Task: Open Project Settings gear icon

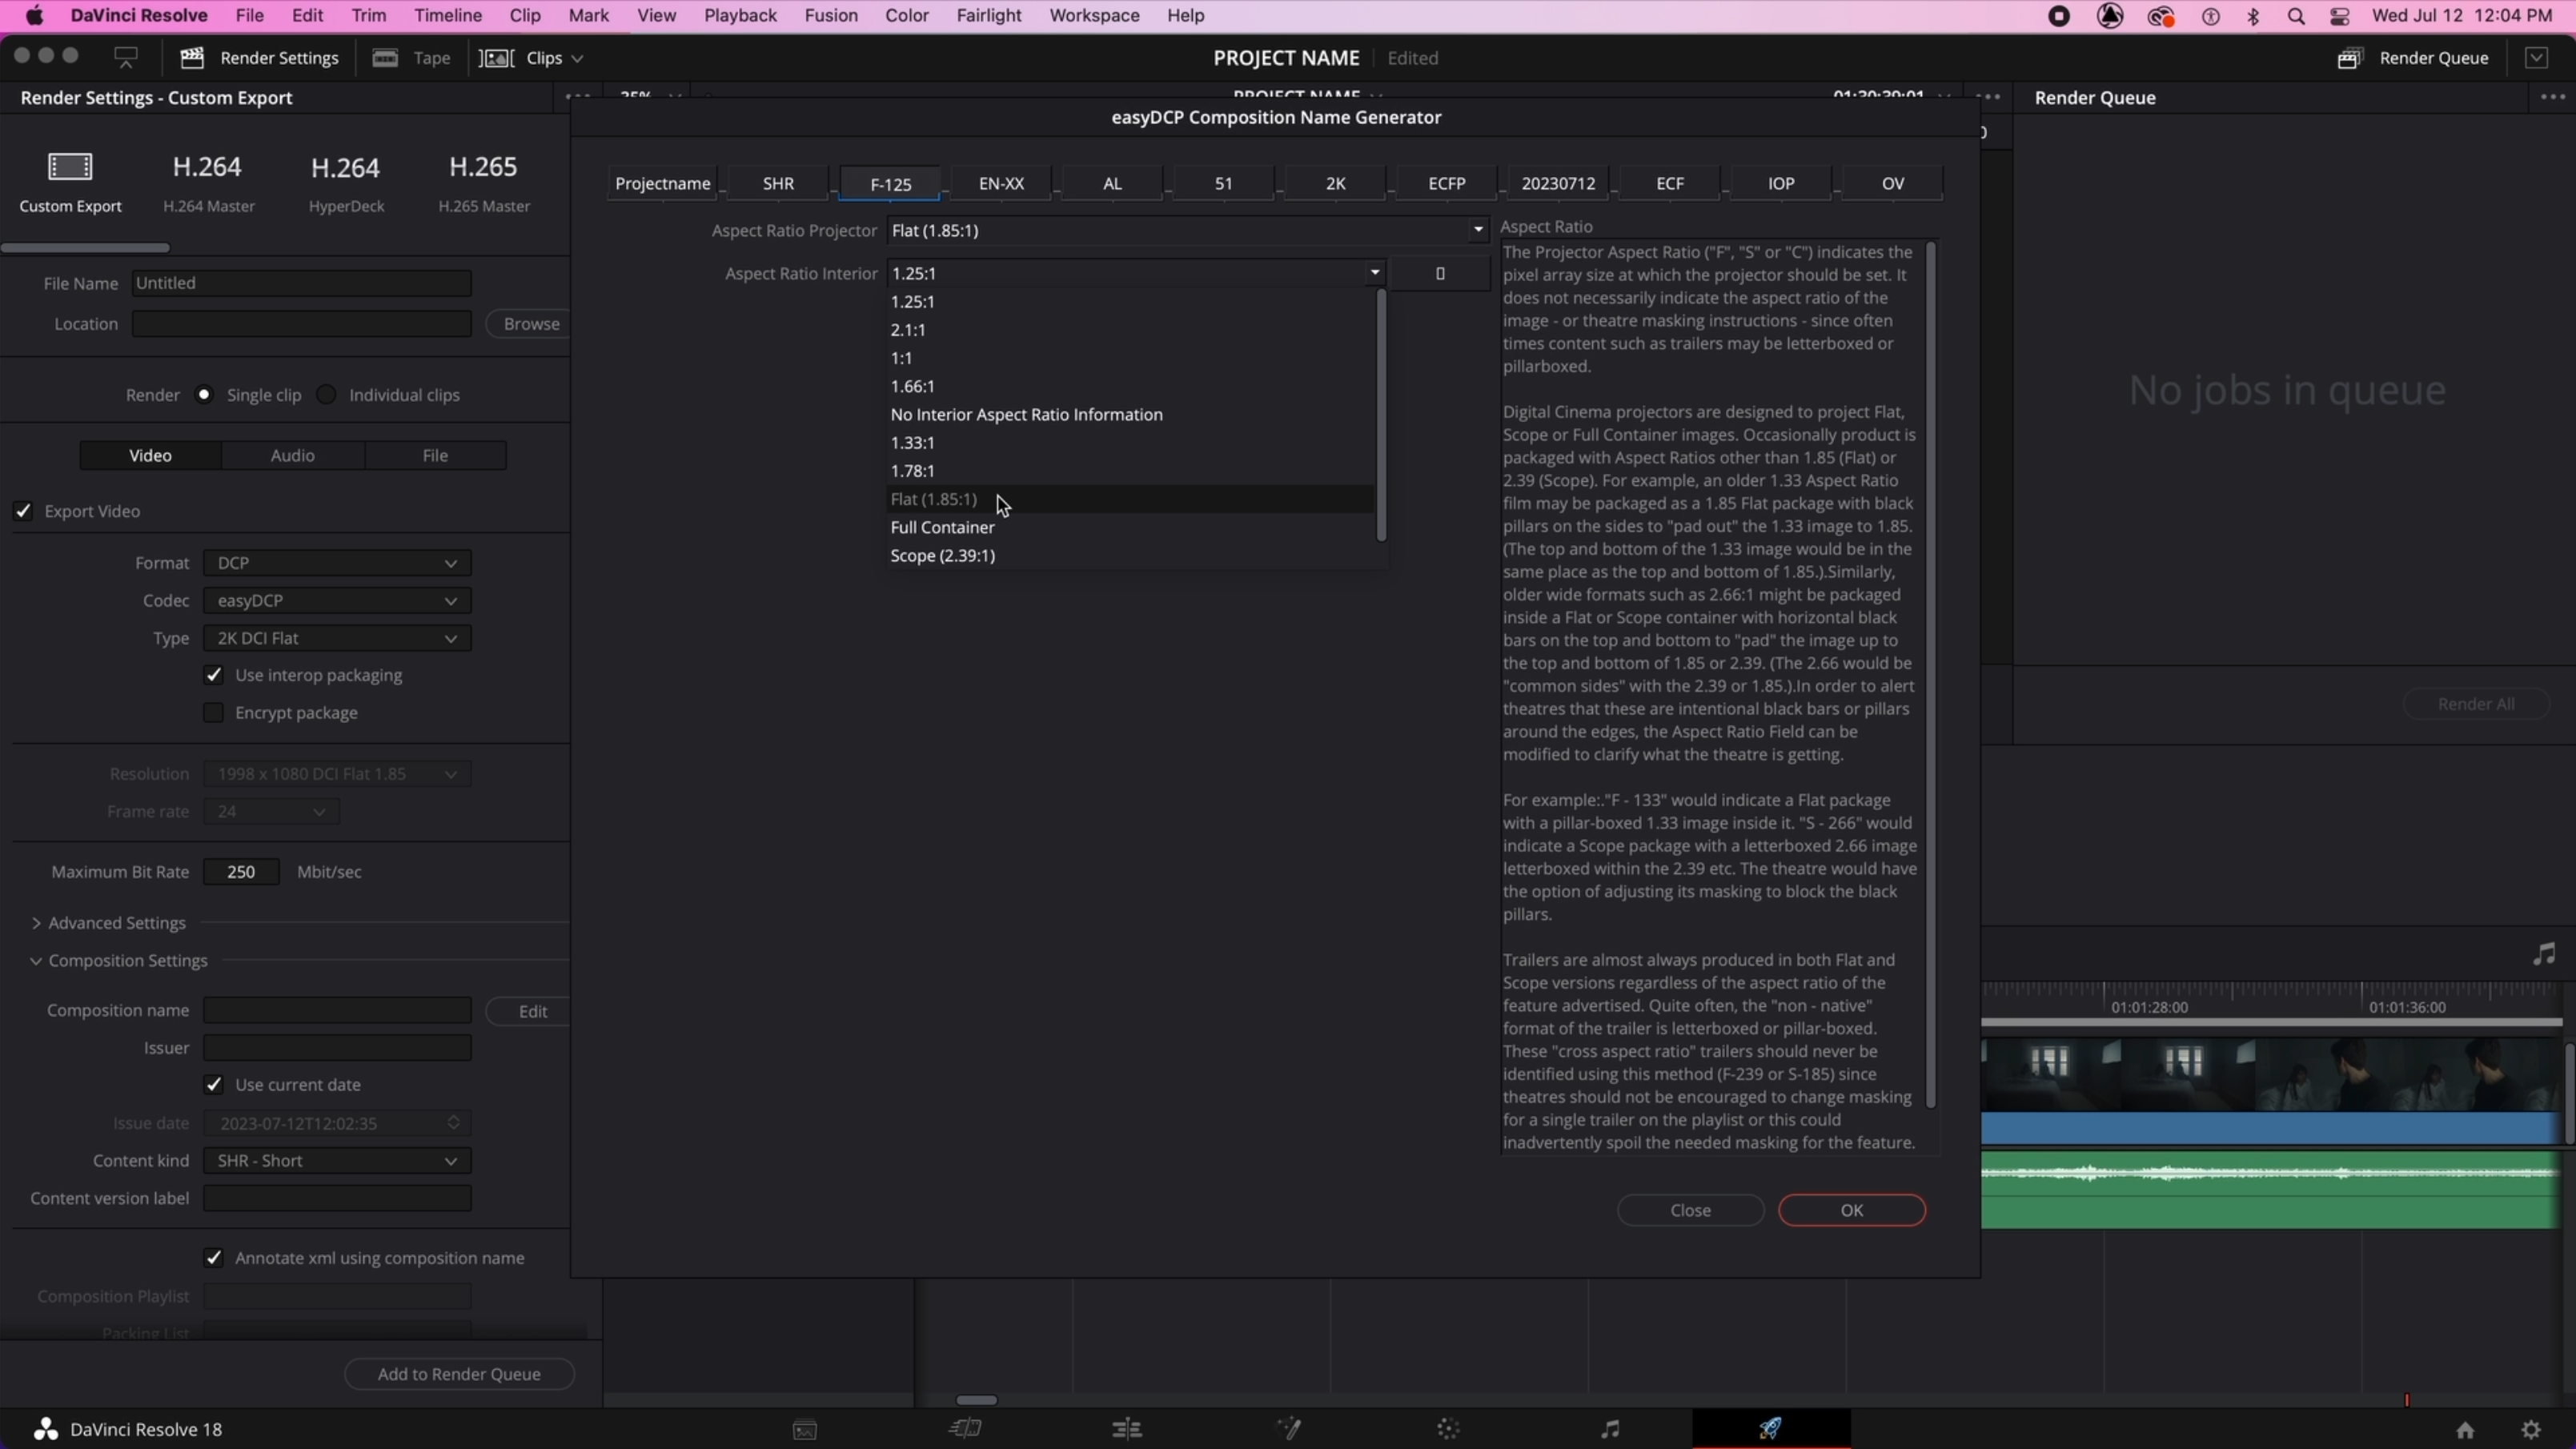Action: point(2531,1430)
